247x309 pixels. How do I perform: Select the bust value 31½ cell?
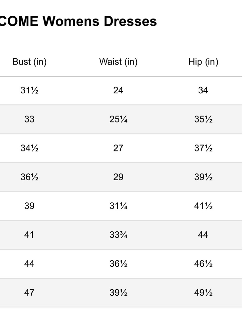click(x=30, y=91)
